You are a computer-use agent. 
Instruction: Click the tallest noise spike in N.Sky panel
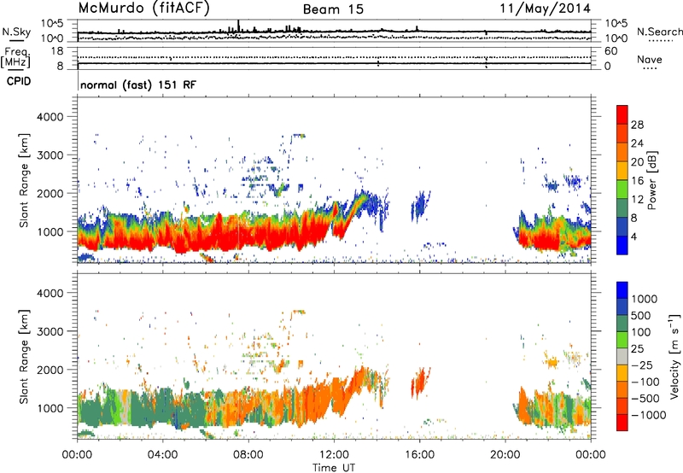tap(238, 26)
